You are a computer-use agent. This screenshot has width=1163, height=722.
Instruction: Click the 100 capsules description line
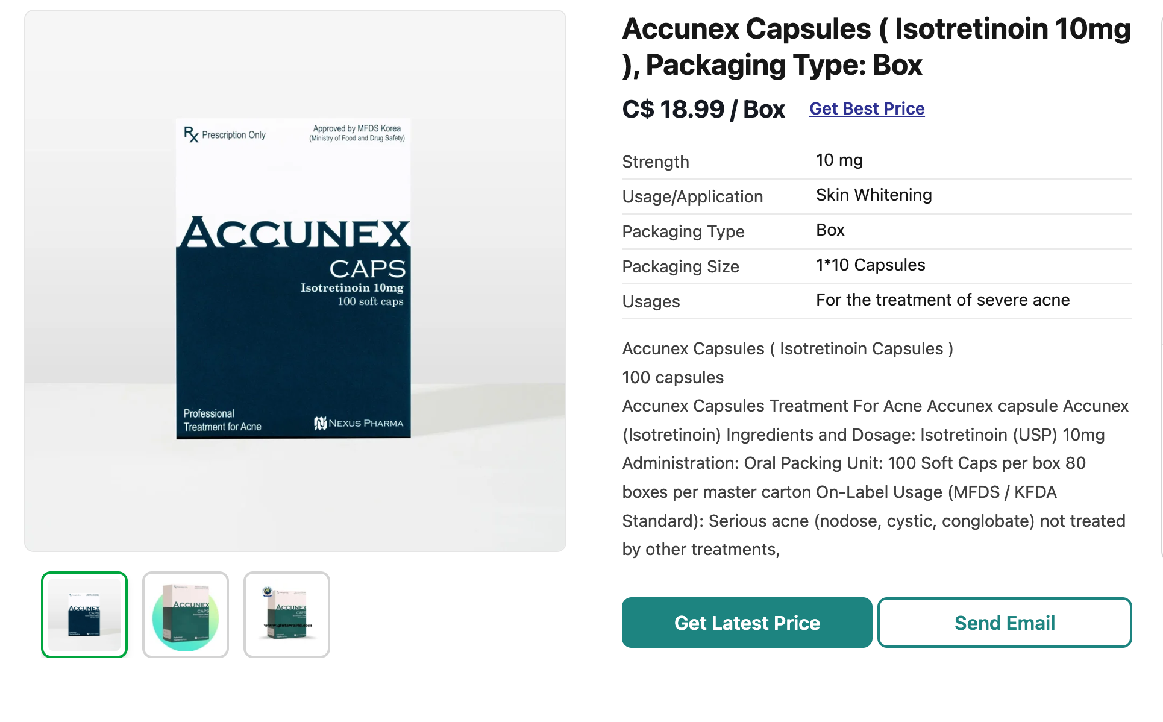tap(672, 377)
